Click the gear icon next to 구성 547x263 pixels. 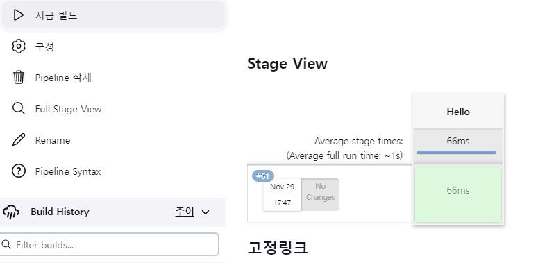(x=19, y=46)
